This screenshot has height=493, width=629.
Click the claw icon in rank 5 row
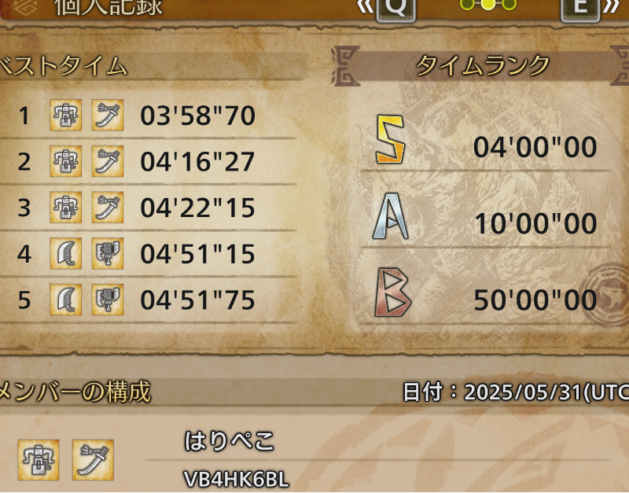point(66,300)
